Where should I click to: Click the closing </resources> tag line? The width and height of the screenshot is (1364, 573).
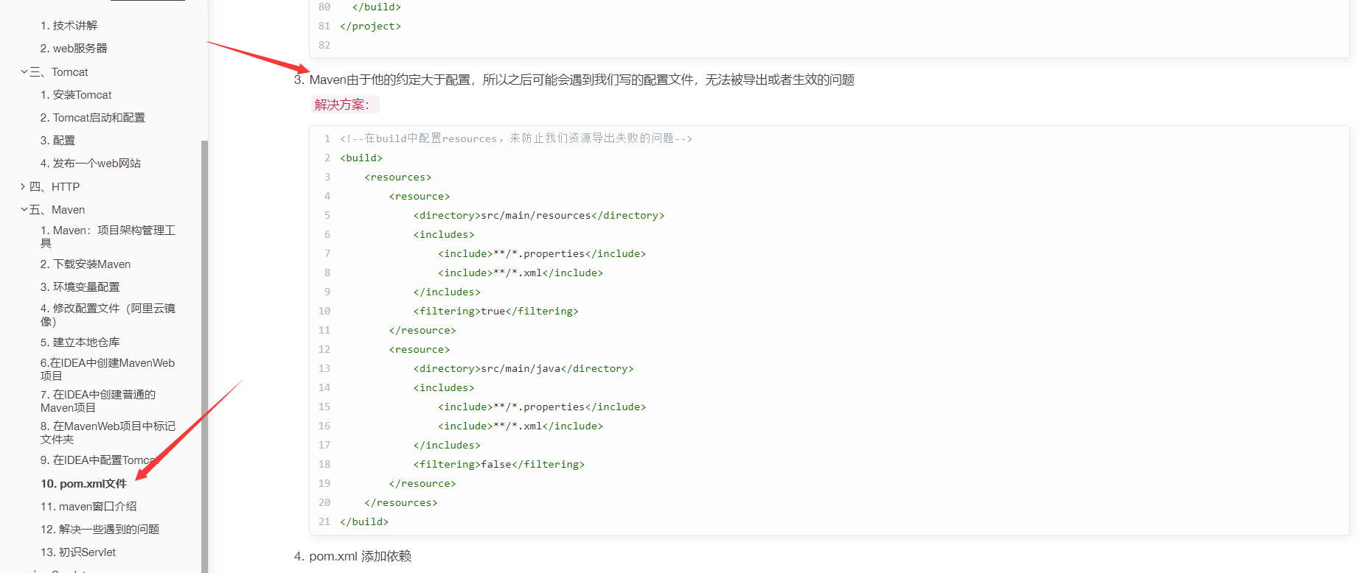click(401, 502)
